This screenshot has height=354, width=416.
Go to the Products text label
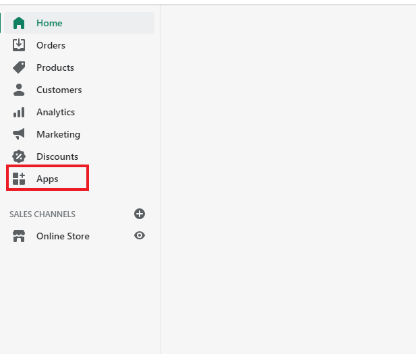pos(55,67)
